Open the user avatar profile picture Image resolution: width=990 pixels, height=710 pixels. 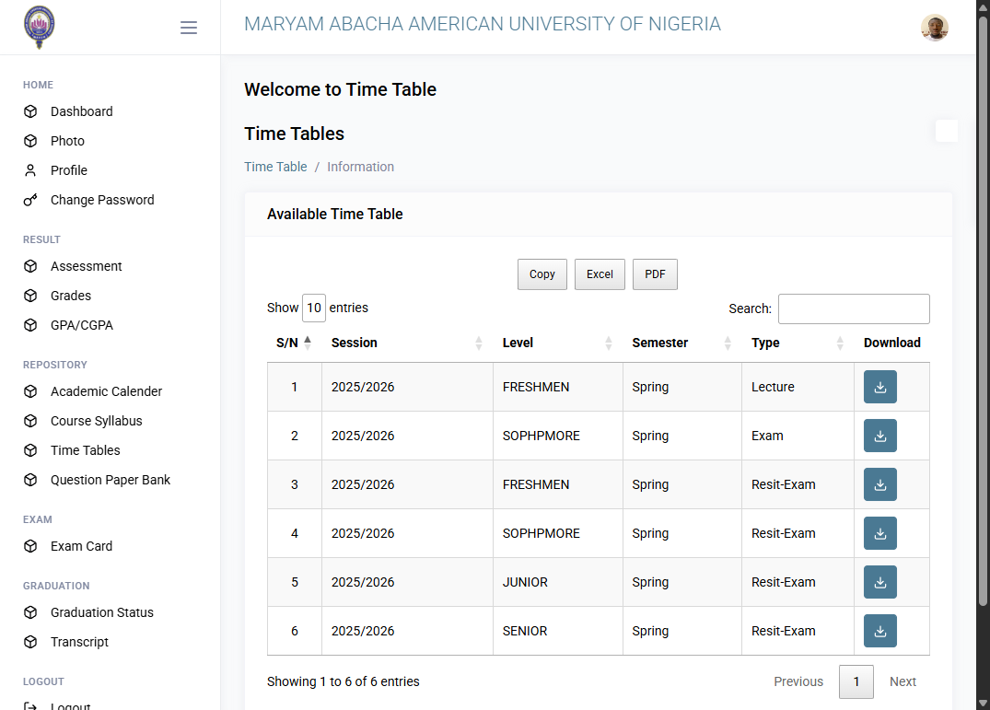point(935,27)
